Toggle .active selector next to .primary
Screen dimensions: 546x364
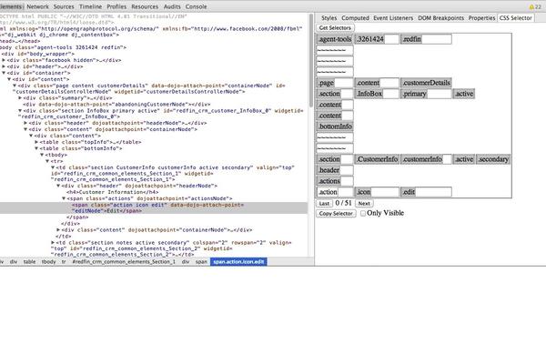(x=464, y=94)
